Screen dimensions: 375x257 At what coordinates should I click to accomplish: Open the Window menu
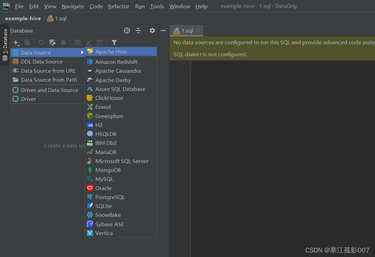click(x=179, y=7)
